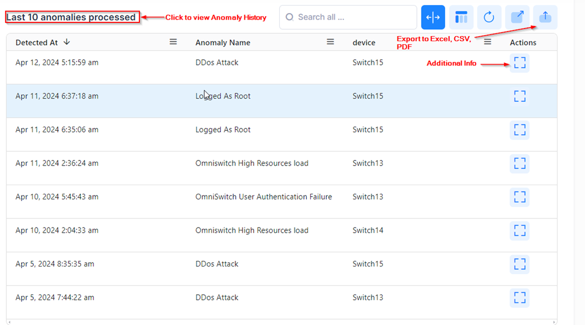Sort by Detected At column header
Screen dimensions: 585x325
pyautogui.click(x=37, y=42)
